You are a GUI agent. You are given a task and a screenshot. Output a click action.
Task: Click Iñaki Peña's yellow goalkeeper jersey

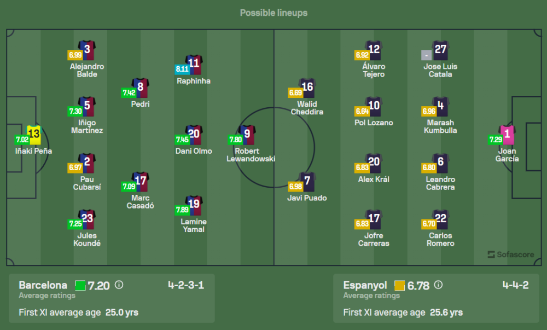pyautogui.click(x=34, y=134)
